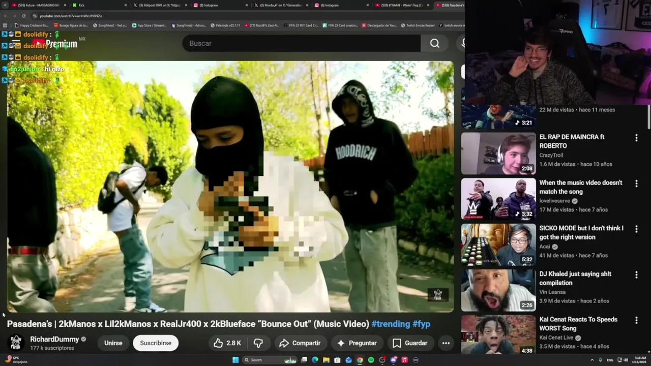The image size is (651, 366).
Task: Click the magnifier search button
Action: pyautogui.click(x=435, y=43)
